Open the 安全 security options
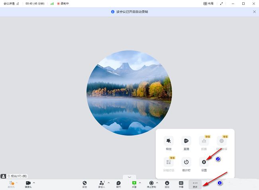259x190 pixels. (x=84, y=184)
